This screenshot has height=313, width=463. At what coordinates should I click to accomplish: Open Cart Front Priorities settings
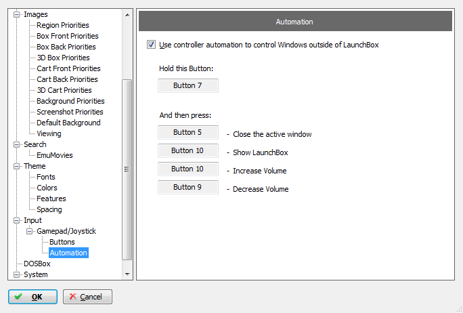tap(68, 68)
